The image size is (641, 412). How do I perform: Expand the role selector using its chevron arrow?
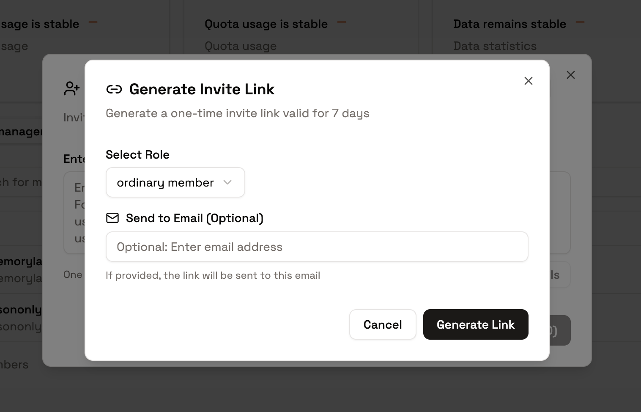point(227,182)
